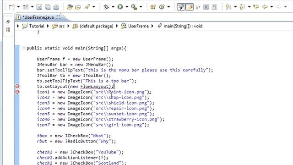Start debugging with the bug icon

point(106,7)
